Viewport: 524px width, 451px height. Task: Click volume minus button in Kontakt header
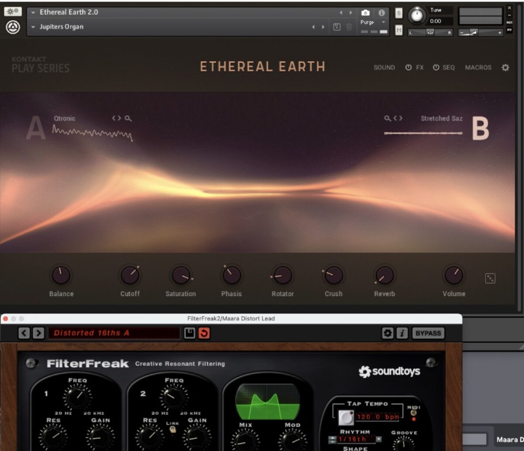tap(462, 33)
